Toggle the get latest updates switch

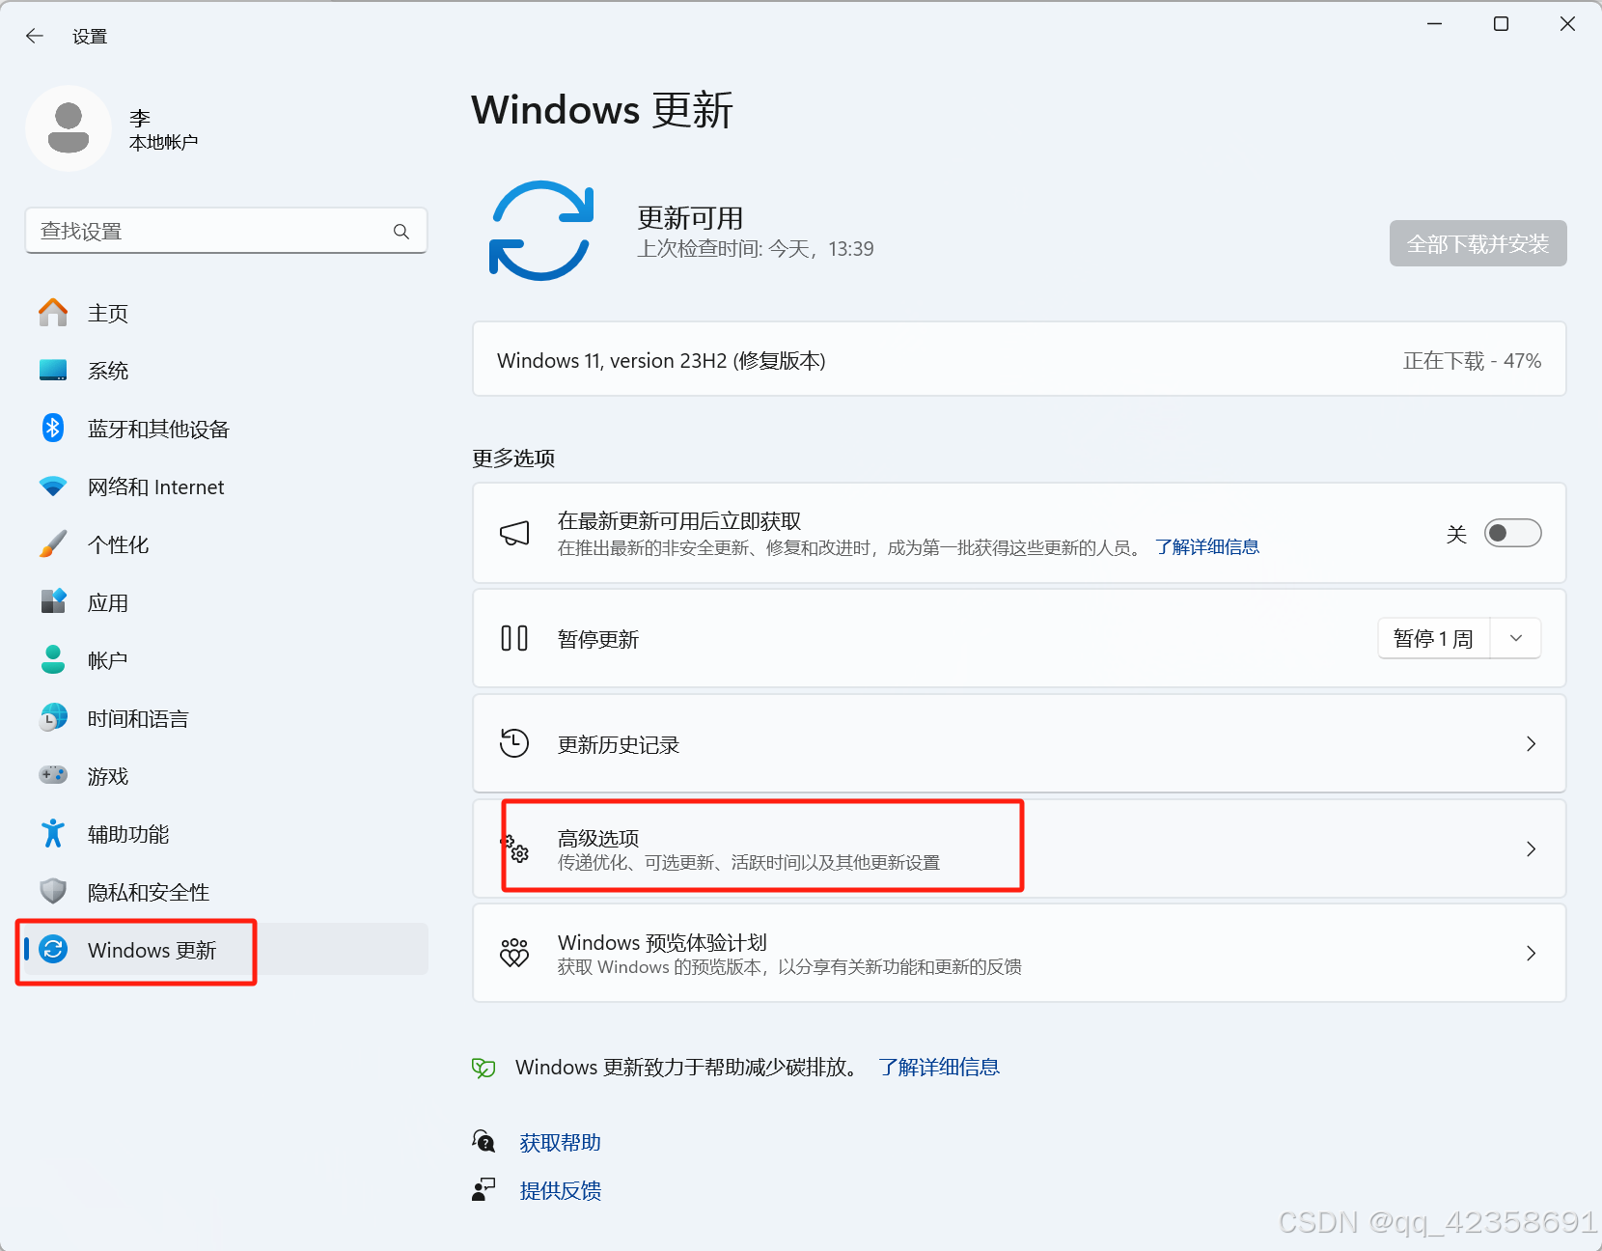click(1512, 533)
